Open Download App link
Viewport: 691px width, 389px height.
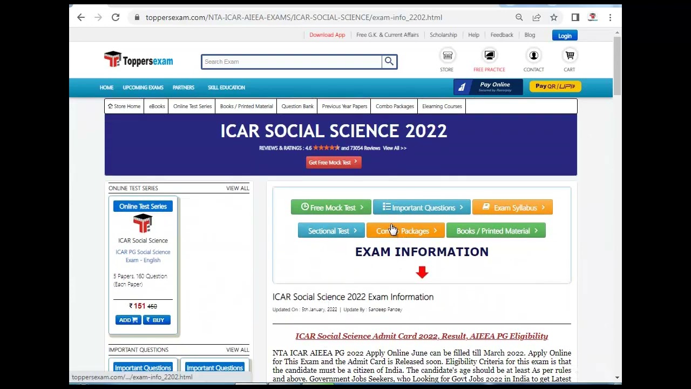tap(327, 35)
